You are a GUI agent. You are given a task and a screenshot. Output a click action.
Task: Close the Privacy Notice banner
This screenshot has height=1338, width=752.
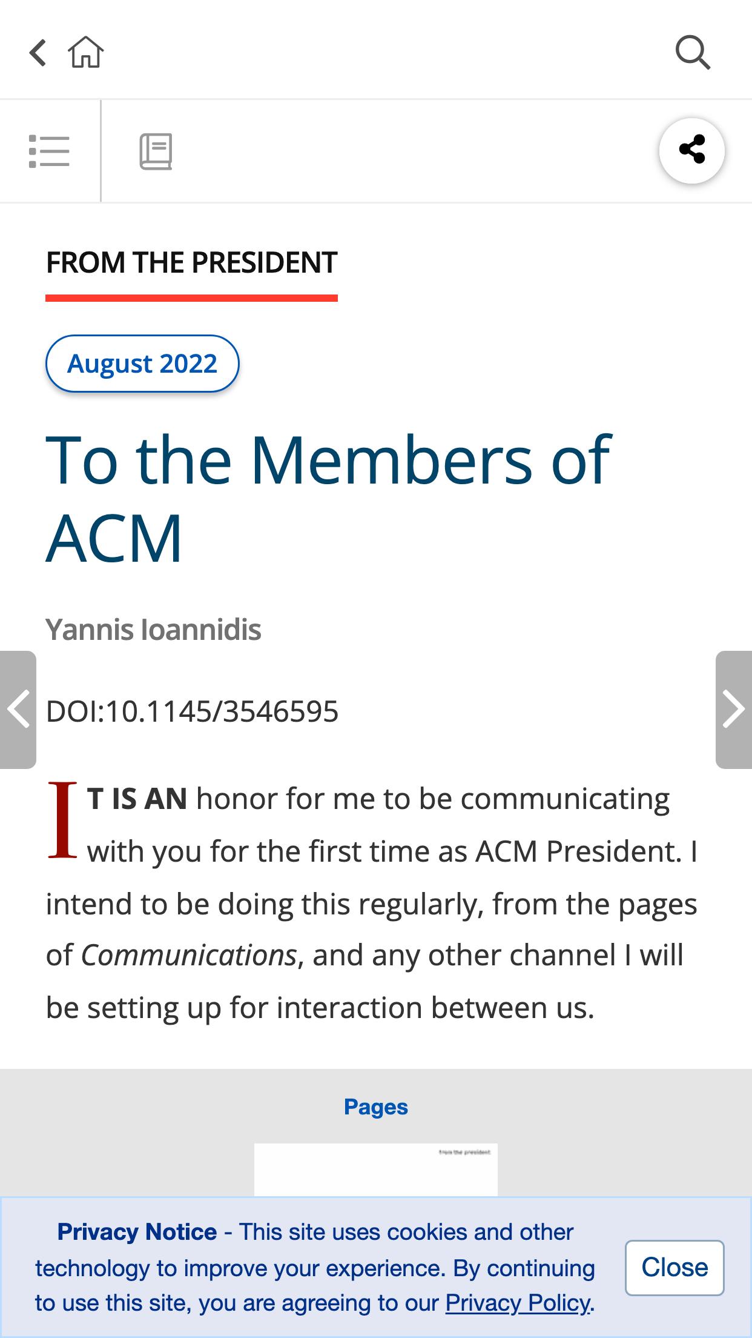coord(674,1268)
